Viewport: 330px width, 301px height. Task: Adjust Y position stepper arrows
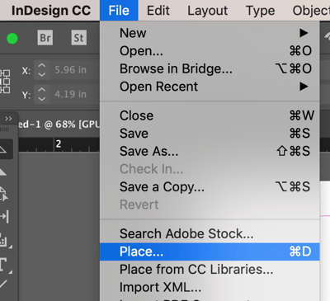tap(42, 94)
